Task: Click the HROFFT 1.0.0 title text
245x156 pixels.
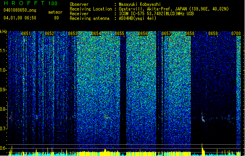Action: click(x=31, y=3)
